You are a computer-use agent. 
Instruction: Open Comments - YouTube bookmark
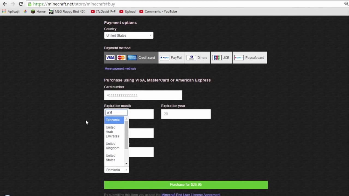click(158, 11)
